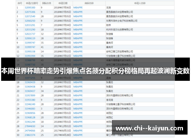
Task: Open application number 31991994
Action: click(30, 56)
